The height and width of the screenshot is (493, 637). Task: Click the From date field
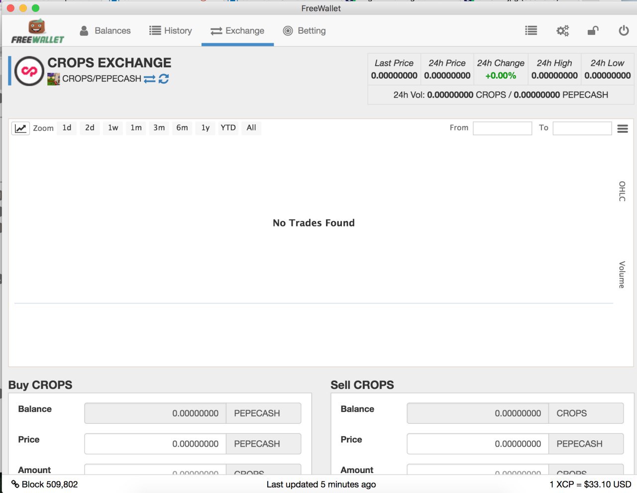click(502, 128)
